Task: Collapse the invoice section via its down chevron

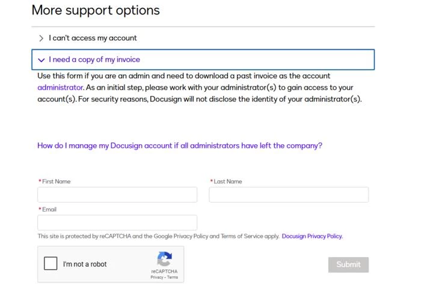Action: point(41,60)
